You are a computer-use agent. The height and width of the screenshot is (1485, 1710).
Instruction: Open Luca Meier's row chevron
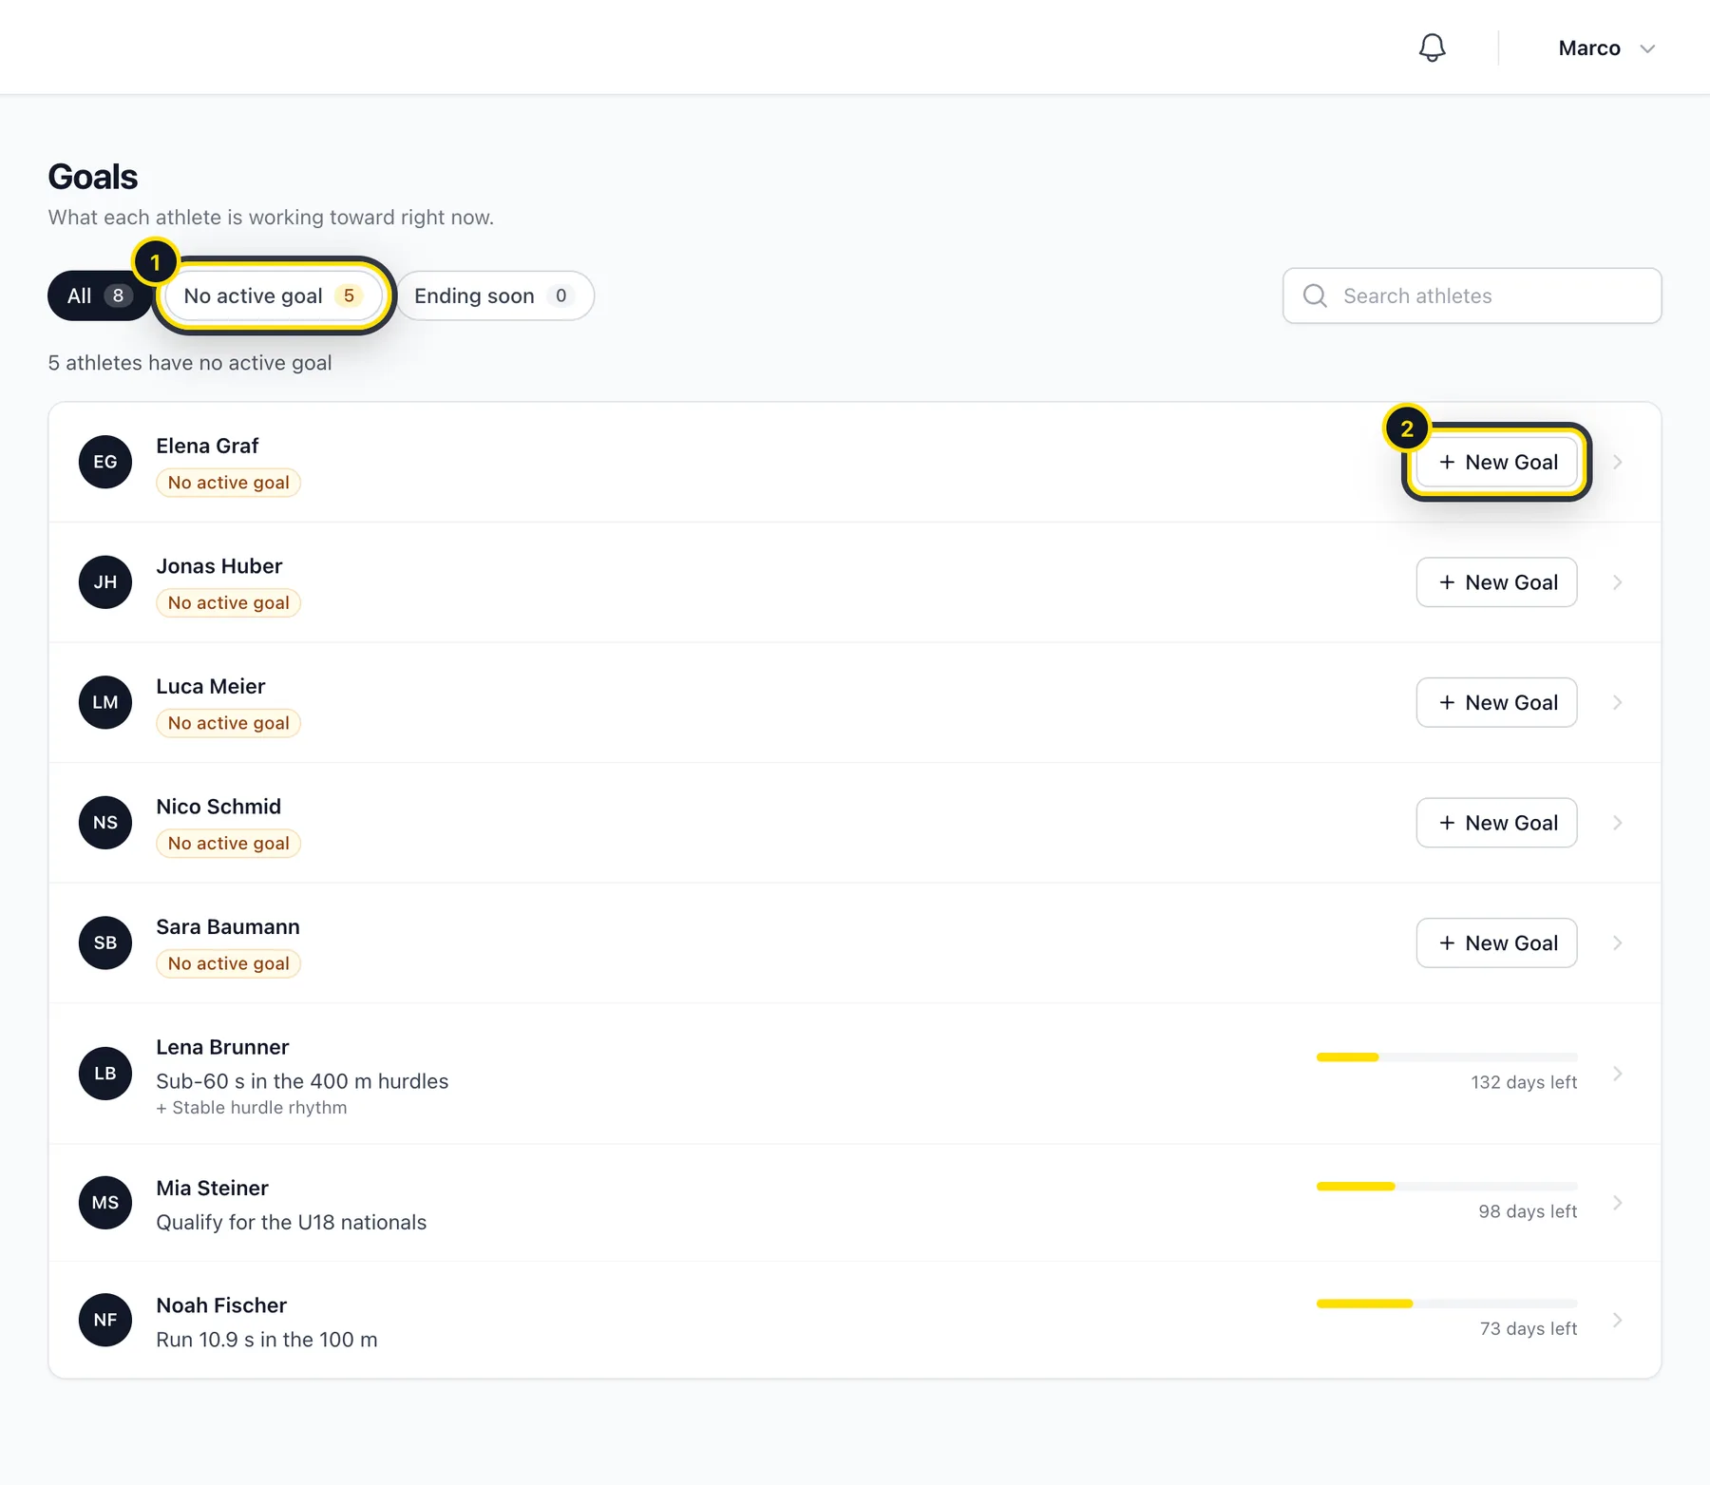click(1618, 702)
